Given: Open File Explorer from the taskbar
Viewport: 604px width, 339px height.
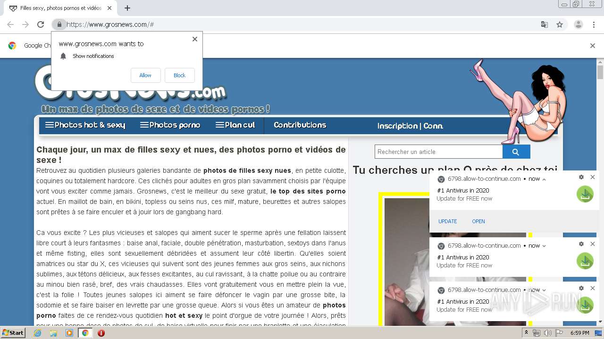Looking at the screenshot, I should tap(53, 333).
